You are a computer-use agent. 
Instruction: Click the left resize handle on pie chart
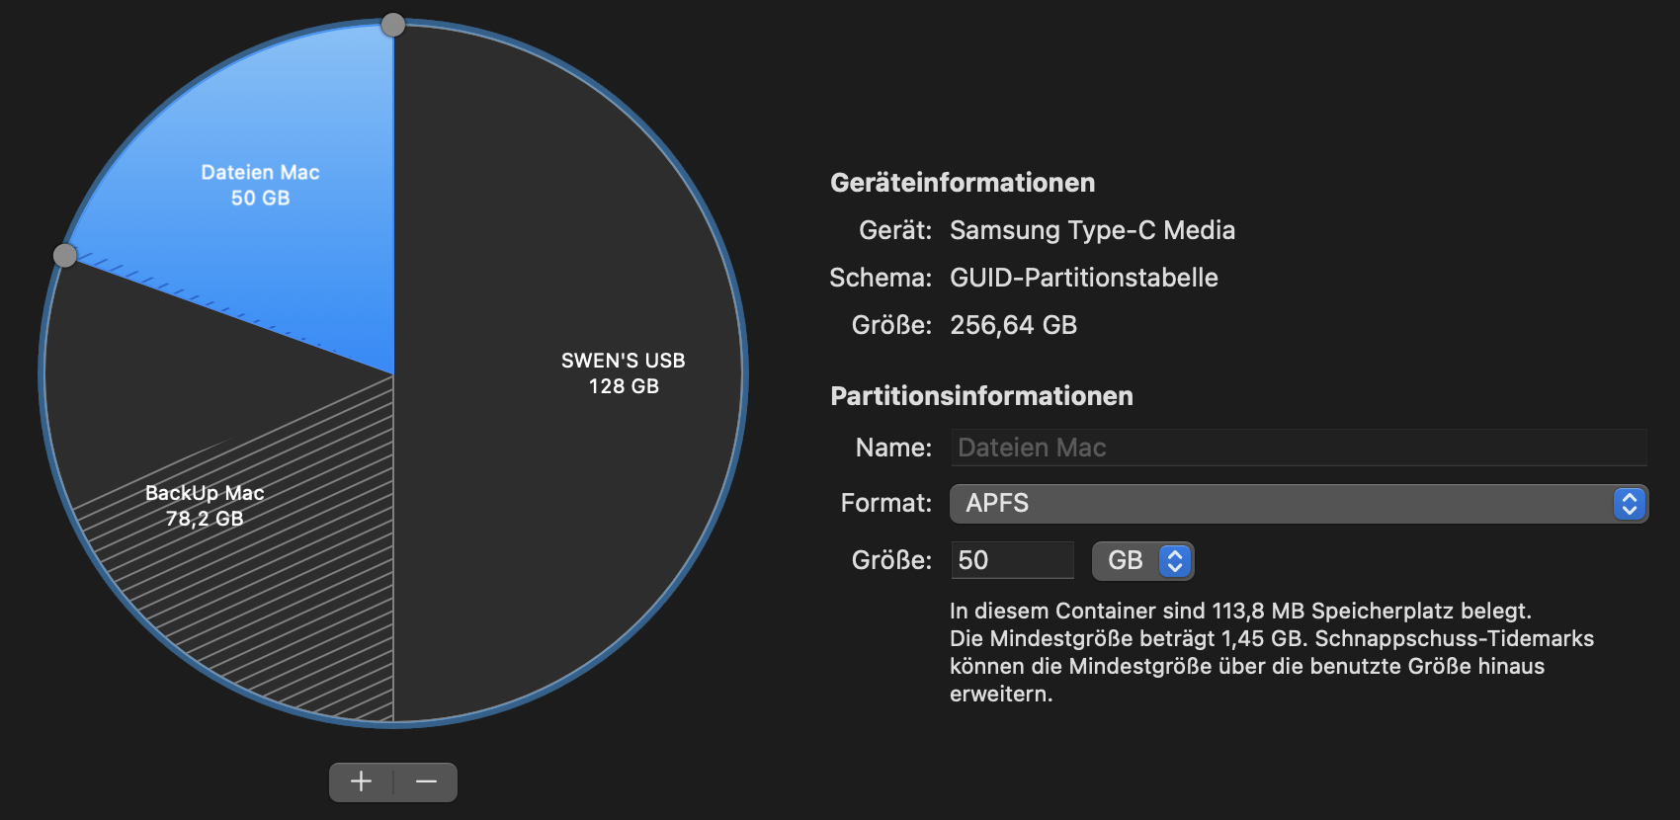click(x=65, y=256)
